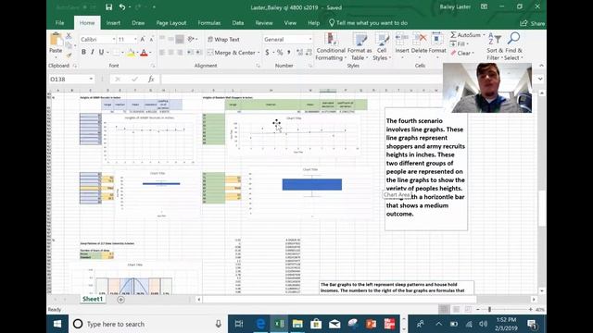
Task: Adjust the zoom slider
Action: tap(489, 310)
